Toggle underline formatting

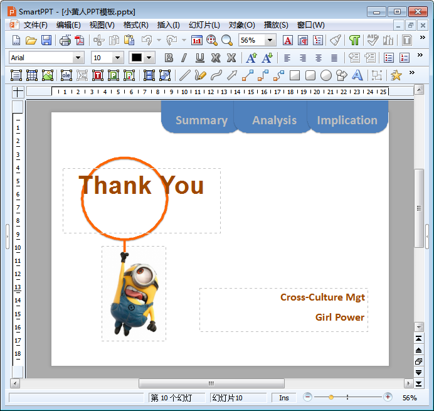(x=200, y=58)
